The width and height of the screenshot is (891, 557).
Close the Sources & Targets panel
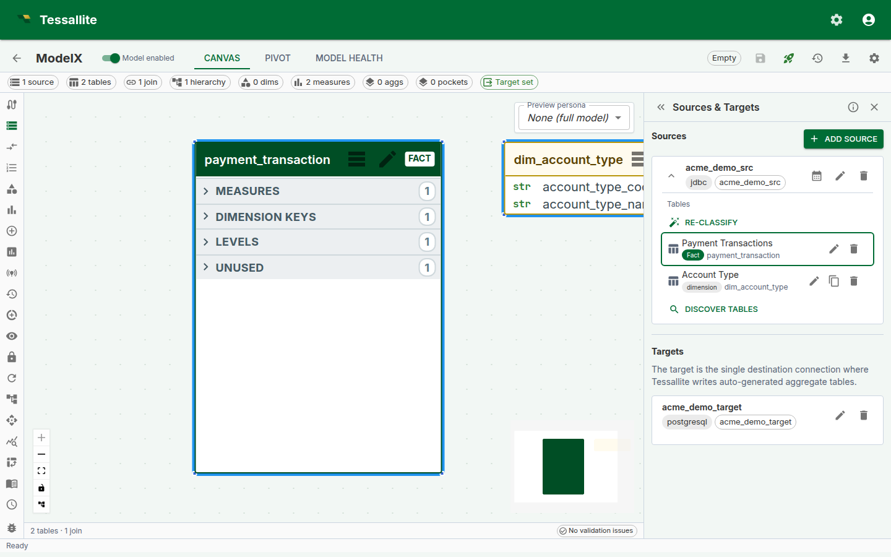pyautogui.click(x=874, y=107)
